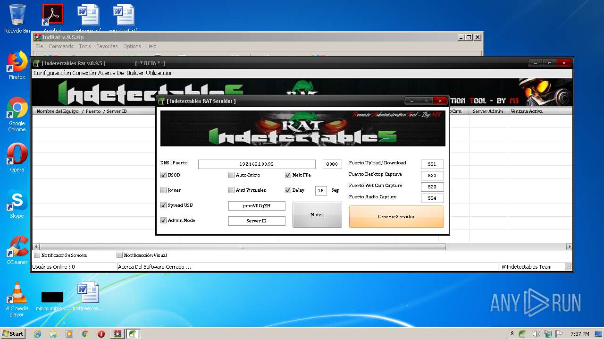Viewport: 604px width, 340px height.
Task: Click scrollbar left arrow in main window
Action: (36, 246)
